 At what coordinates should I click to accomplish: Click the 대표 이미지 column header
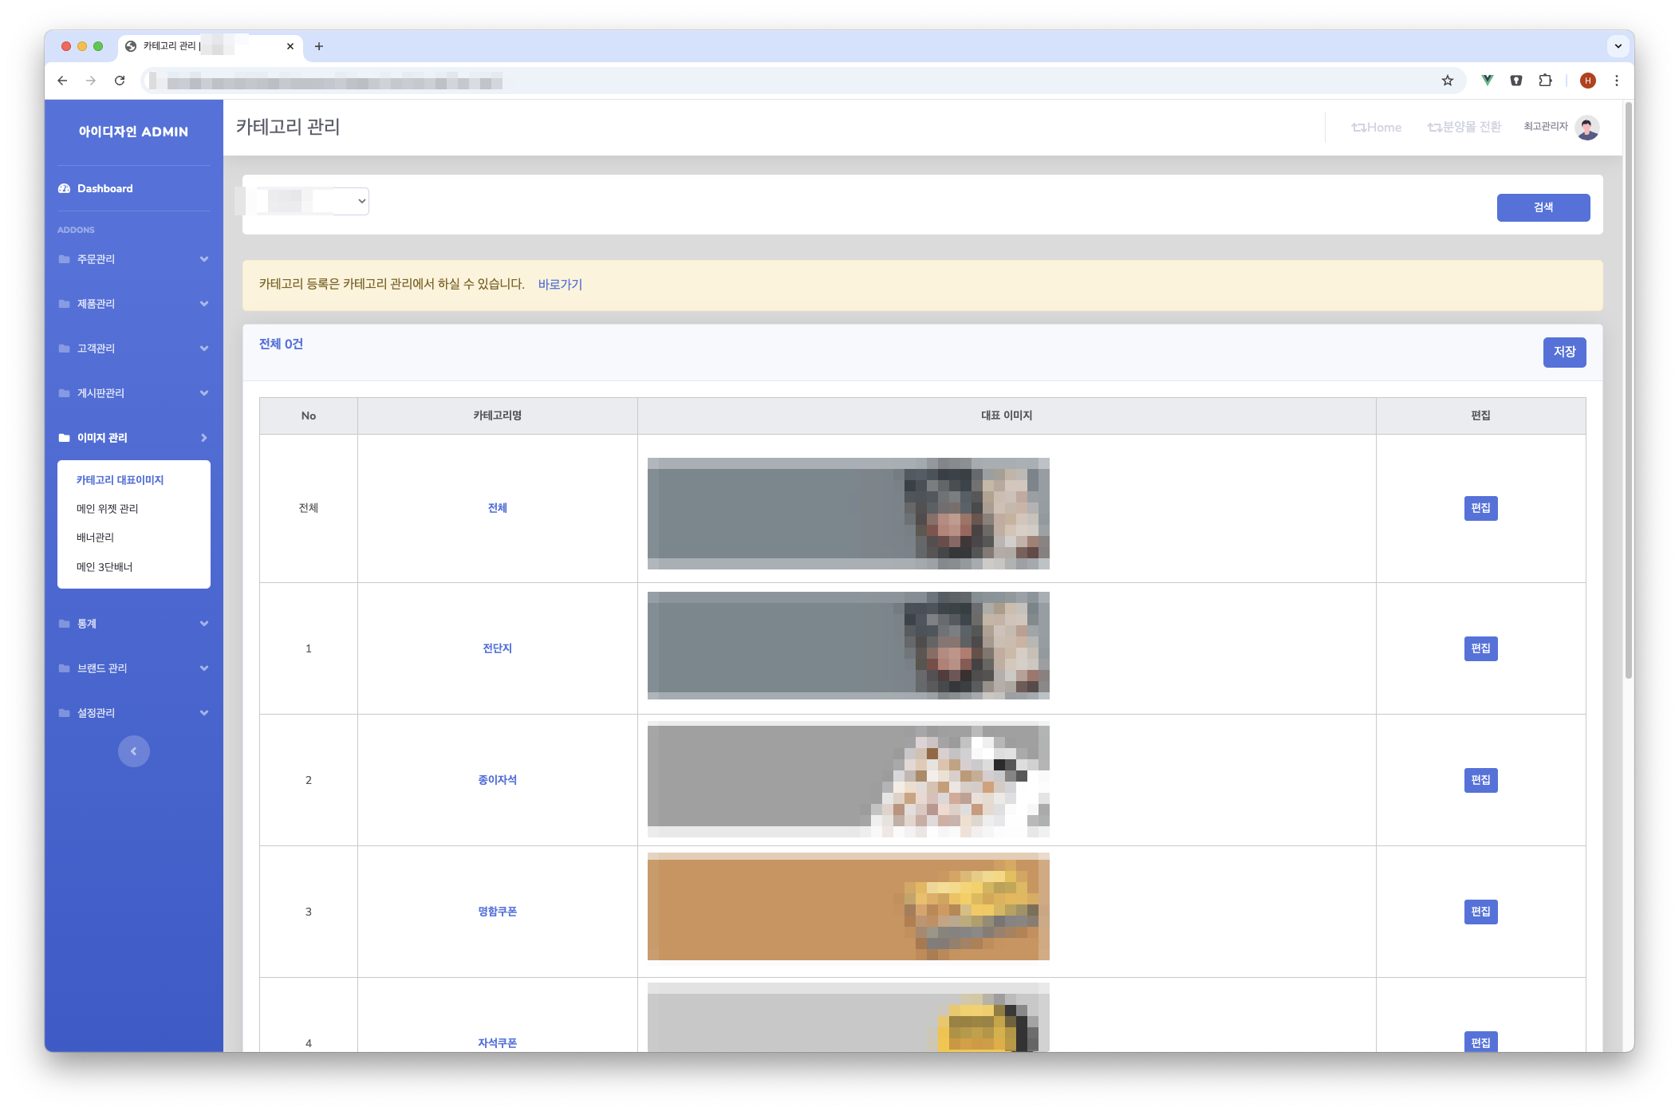(x=1007, y=416)
